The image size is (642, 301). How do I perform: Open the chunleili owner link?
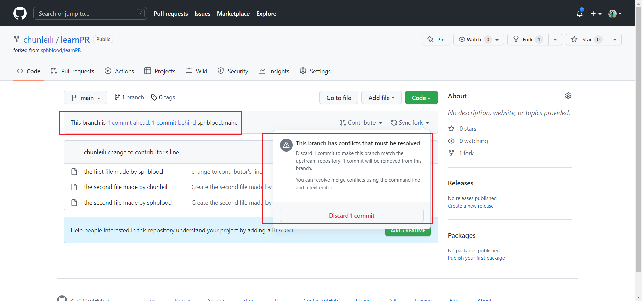click(38, 40)
